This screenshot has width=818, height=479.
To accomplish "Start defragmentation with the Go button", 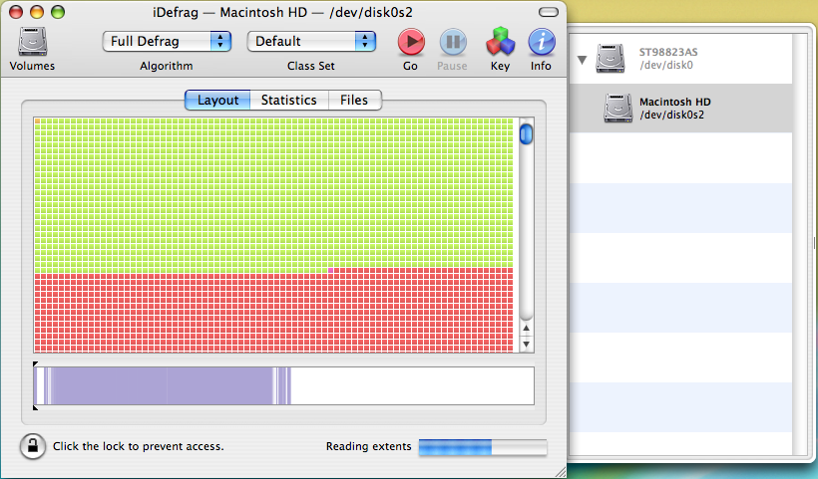I will (x=411, y=42).
